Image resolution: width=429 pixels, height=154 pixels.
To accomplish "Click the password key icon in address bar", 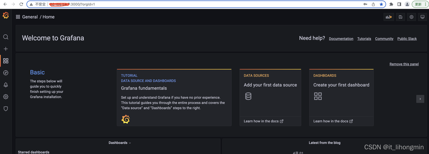I will (x=365, y=4).
